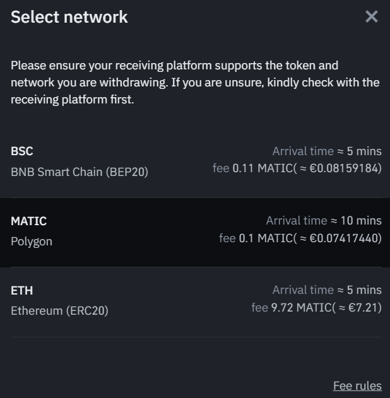
Task: Click the Ethereum (ERC20) description
Action: [x=59, y=311]
